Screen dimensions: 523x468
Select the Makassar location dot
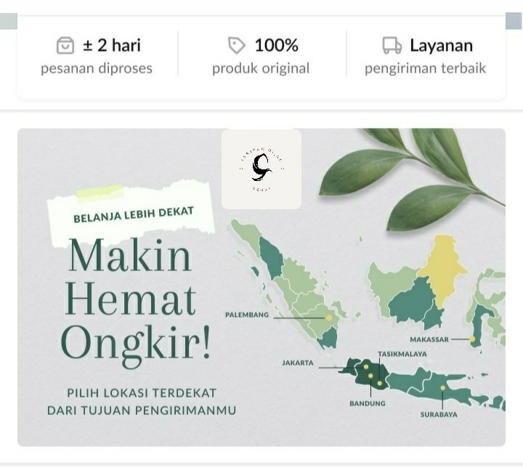(472, 339)
